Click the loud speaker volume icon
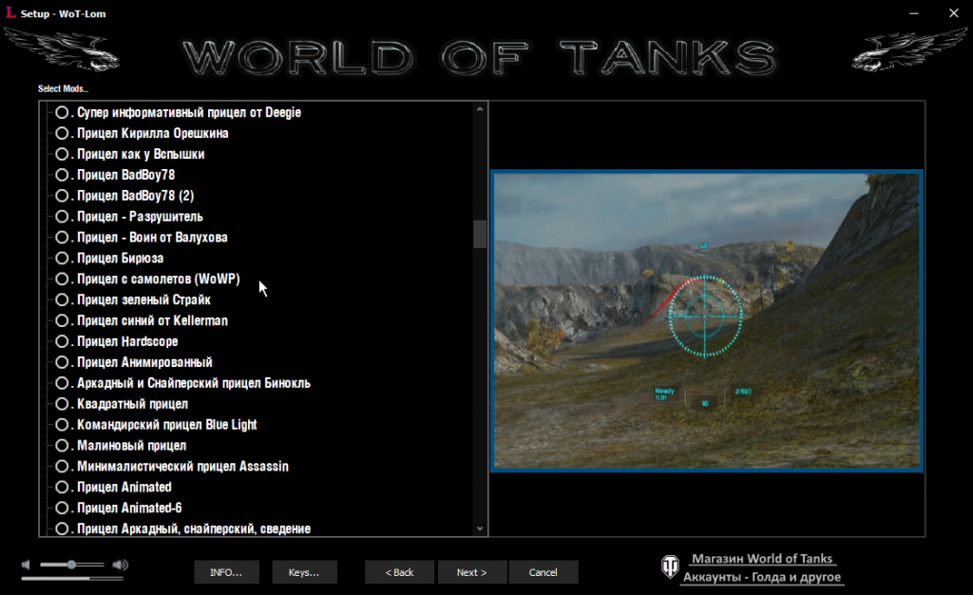This screenshot has width=973, height=595. pyautogui.click(x=121, y=565)
